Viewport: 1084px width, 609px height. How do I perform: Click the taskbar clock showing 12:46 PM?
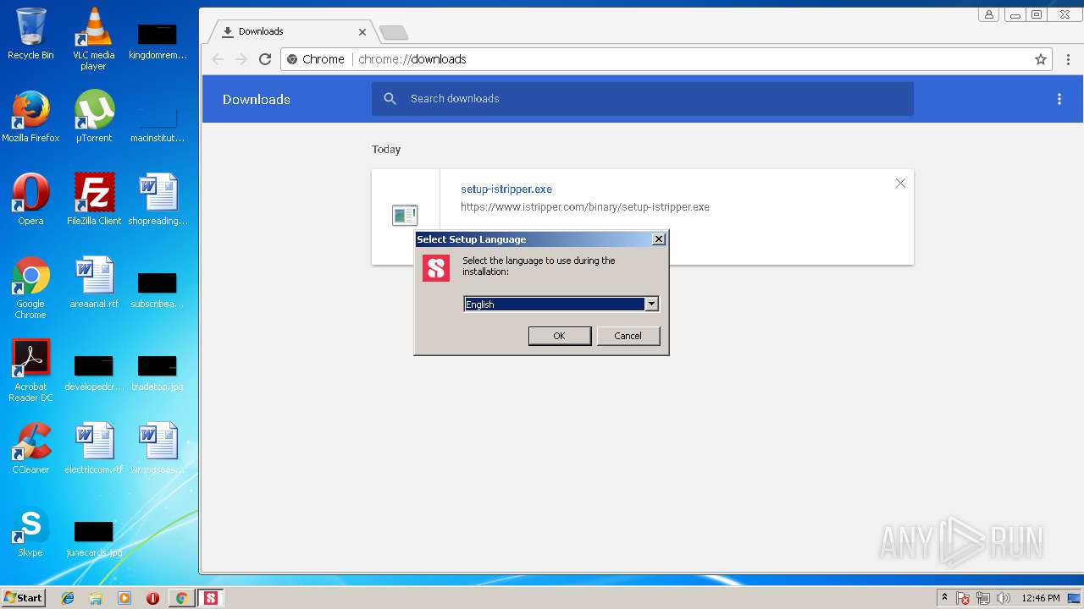1041,598
